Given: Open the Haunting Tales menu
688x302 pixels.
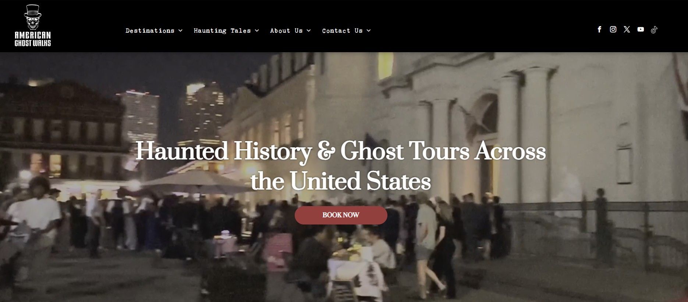Looking at the screenshot, I should (x=222, y=31).
